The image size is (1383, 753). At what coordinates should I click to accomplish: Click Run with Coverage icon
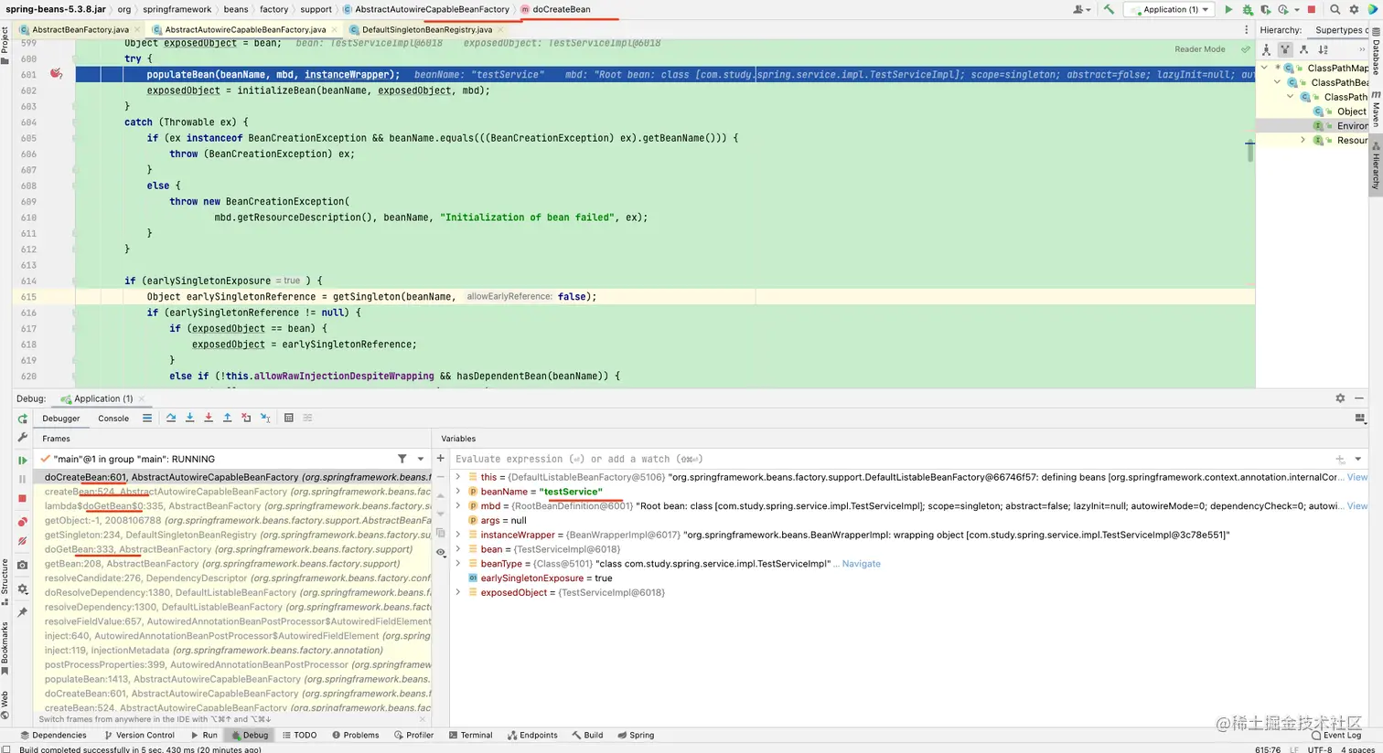[x=1266, y=9]
